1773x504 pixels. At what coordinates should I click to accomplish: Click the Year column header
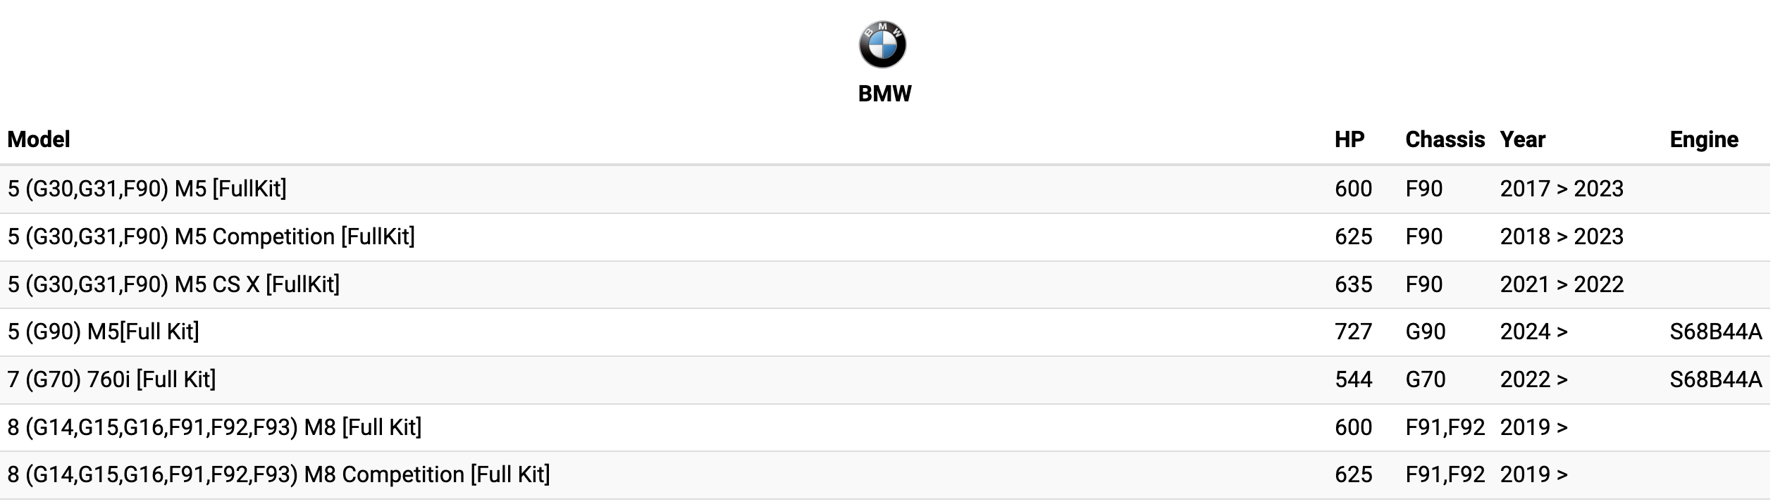[x=1522, y=139]
